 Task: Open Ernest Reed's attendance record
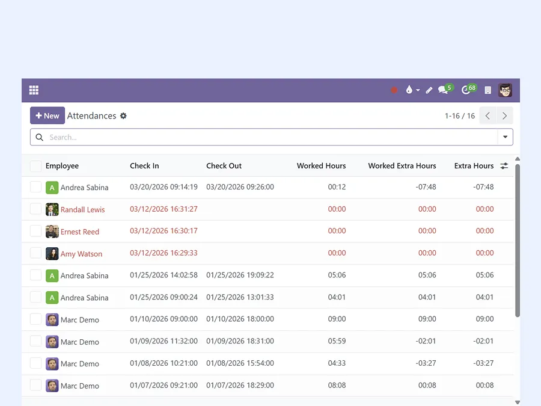(x=80, y=231)
